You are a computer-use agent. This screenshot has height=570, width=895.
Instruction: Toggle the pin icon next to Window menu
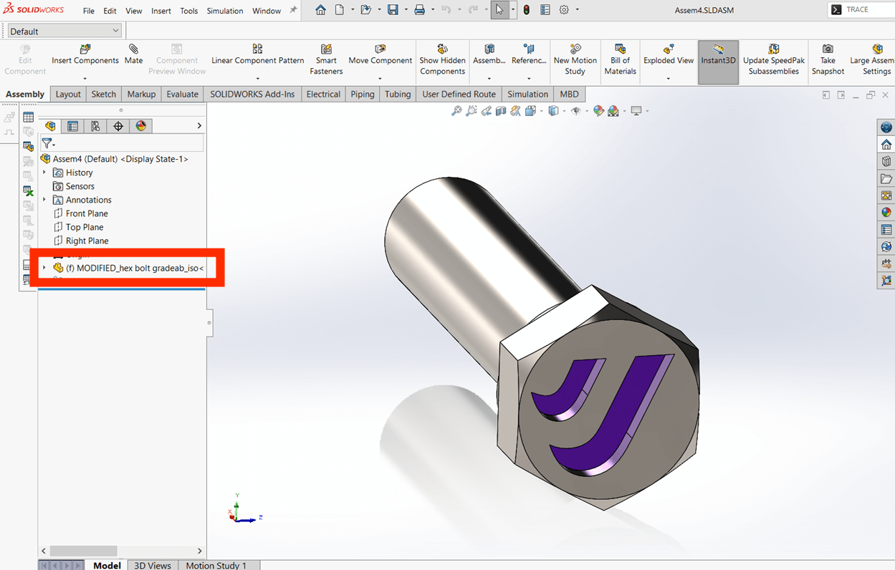tap(293, 10)
